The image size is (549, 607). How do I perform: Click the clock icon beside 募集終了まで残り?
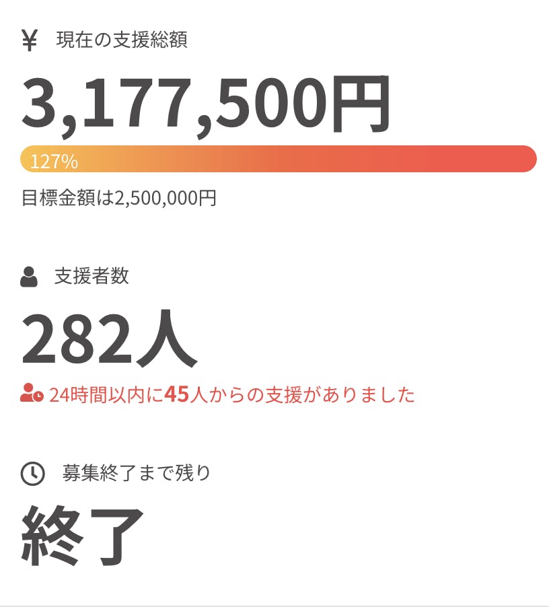tap(32, 474)
